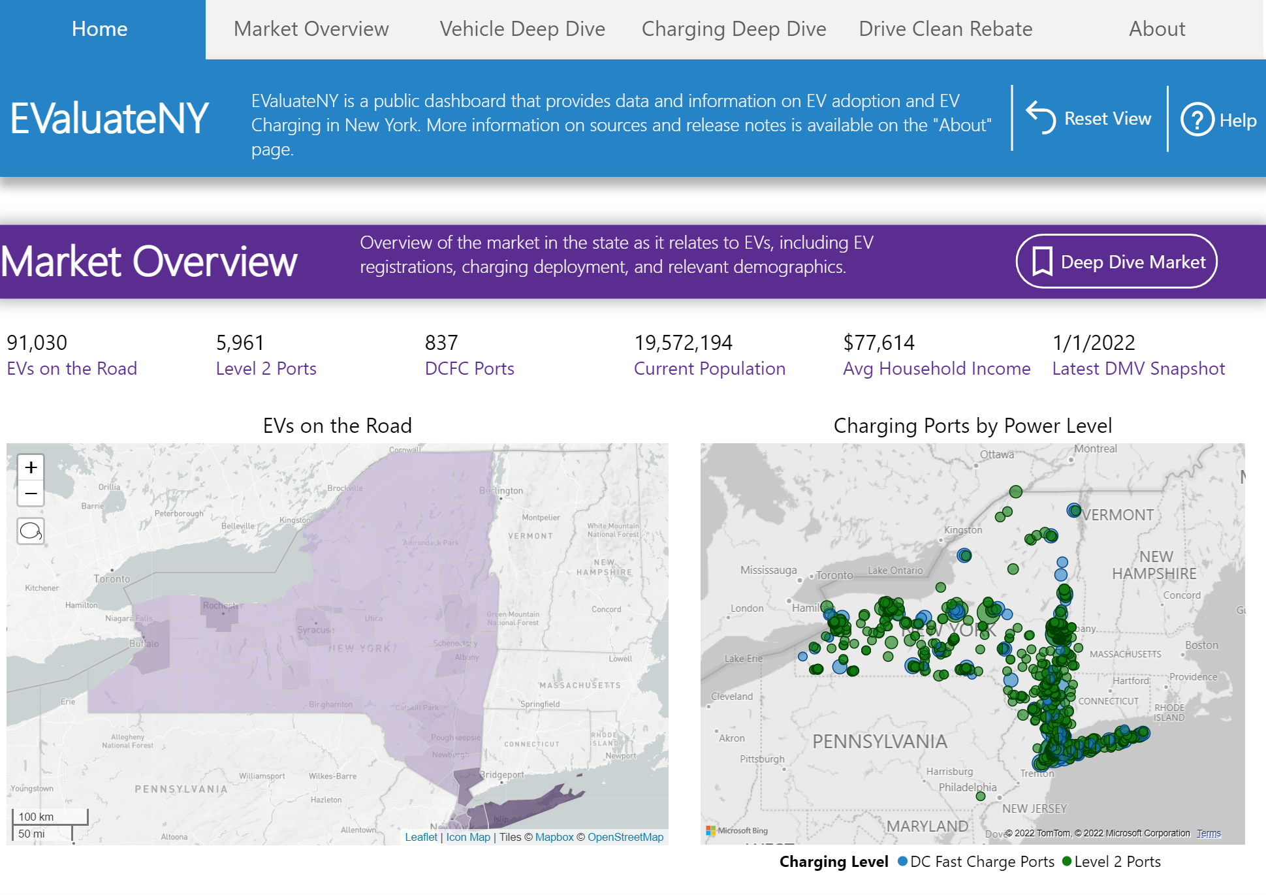Open the Leaflet attribution link
Screen dimensions: 1266x895
click(x=421, y=837)
